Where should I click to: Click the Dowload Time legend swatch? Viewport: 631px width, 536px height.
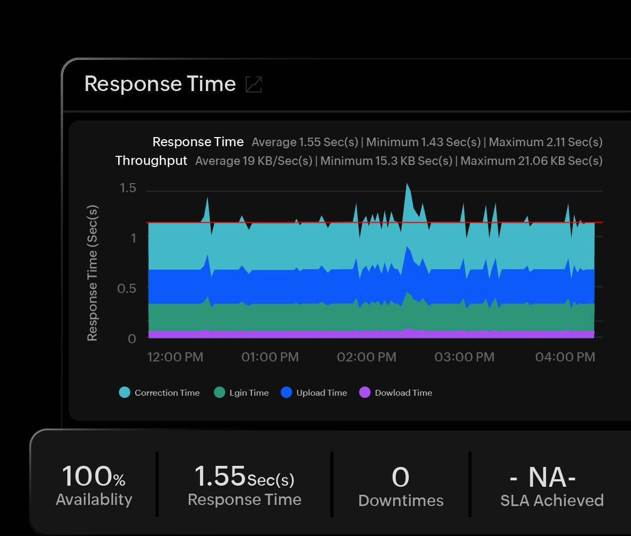click(365, 392)
